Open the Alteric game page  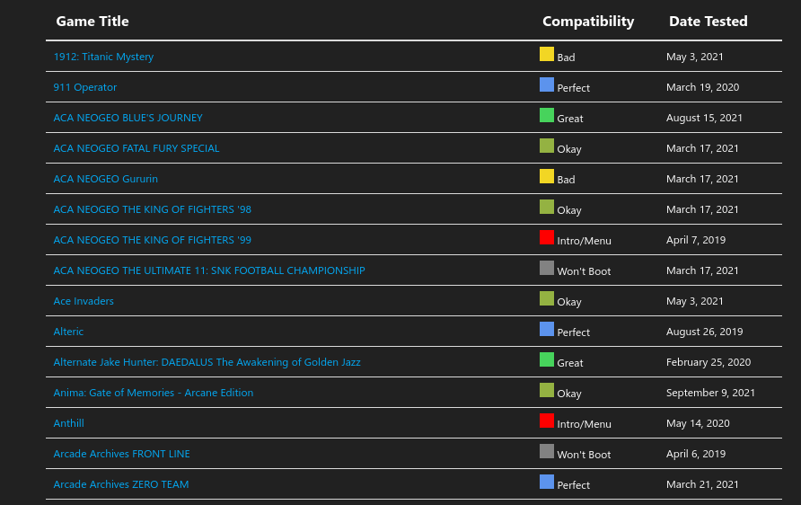point(68,332)
